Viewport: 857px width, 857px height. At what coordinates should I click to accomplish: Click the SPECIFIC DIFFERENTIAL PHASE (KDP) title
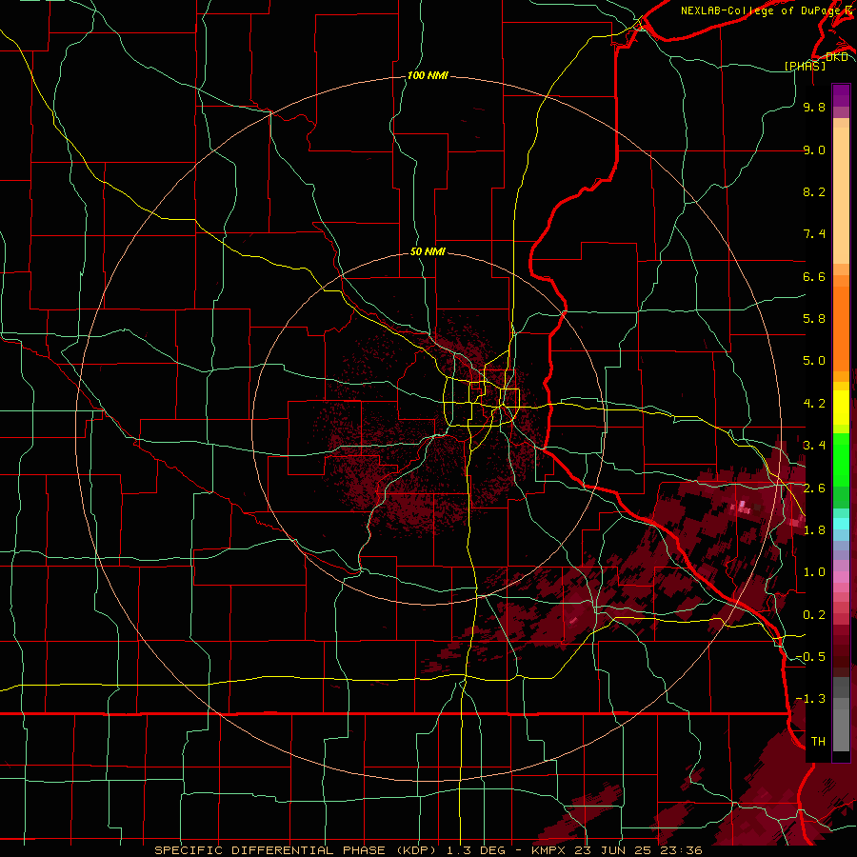click(x=297, y=850)
